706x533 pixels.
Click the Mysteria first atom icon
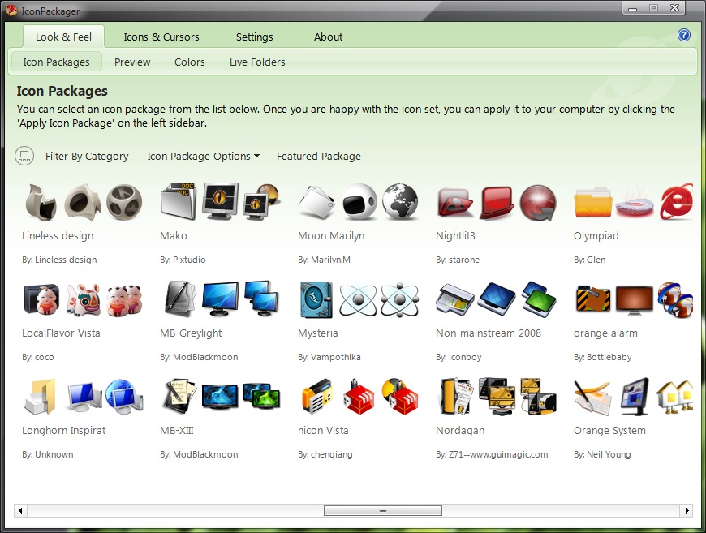pyautogui.click(x=358, y=299)
